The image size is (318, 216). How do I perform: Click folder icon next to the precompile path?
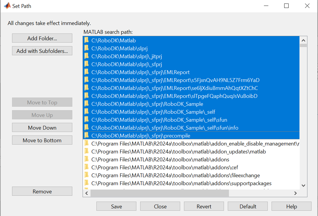(86, 135)
